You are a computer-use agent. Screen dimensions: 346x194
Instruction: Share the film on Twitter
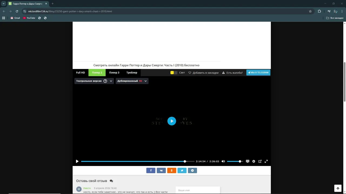click(182, 170)
